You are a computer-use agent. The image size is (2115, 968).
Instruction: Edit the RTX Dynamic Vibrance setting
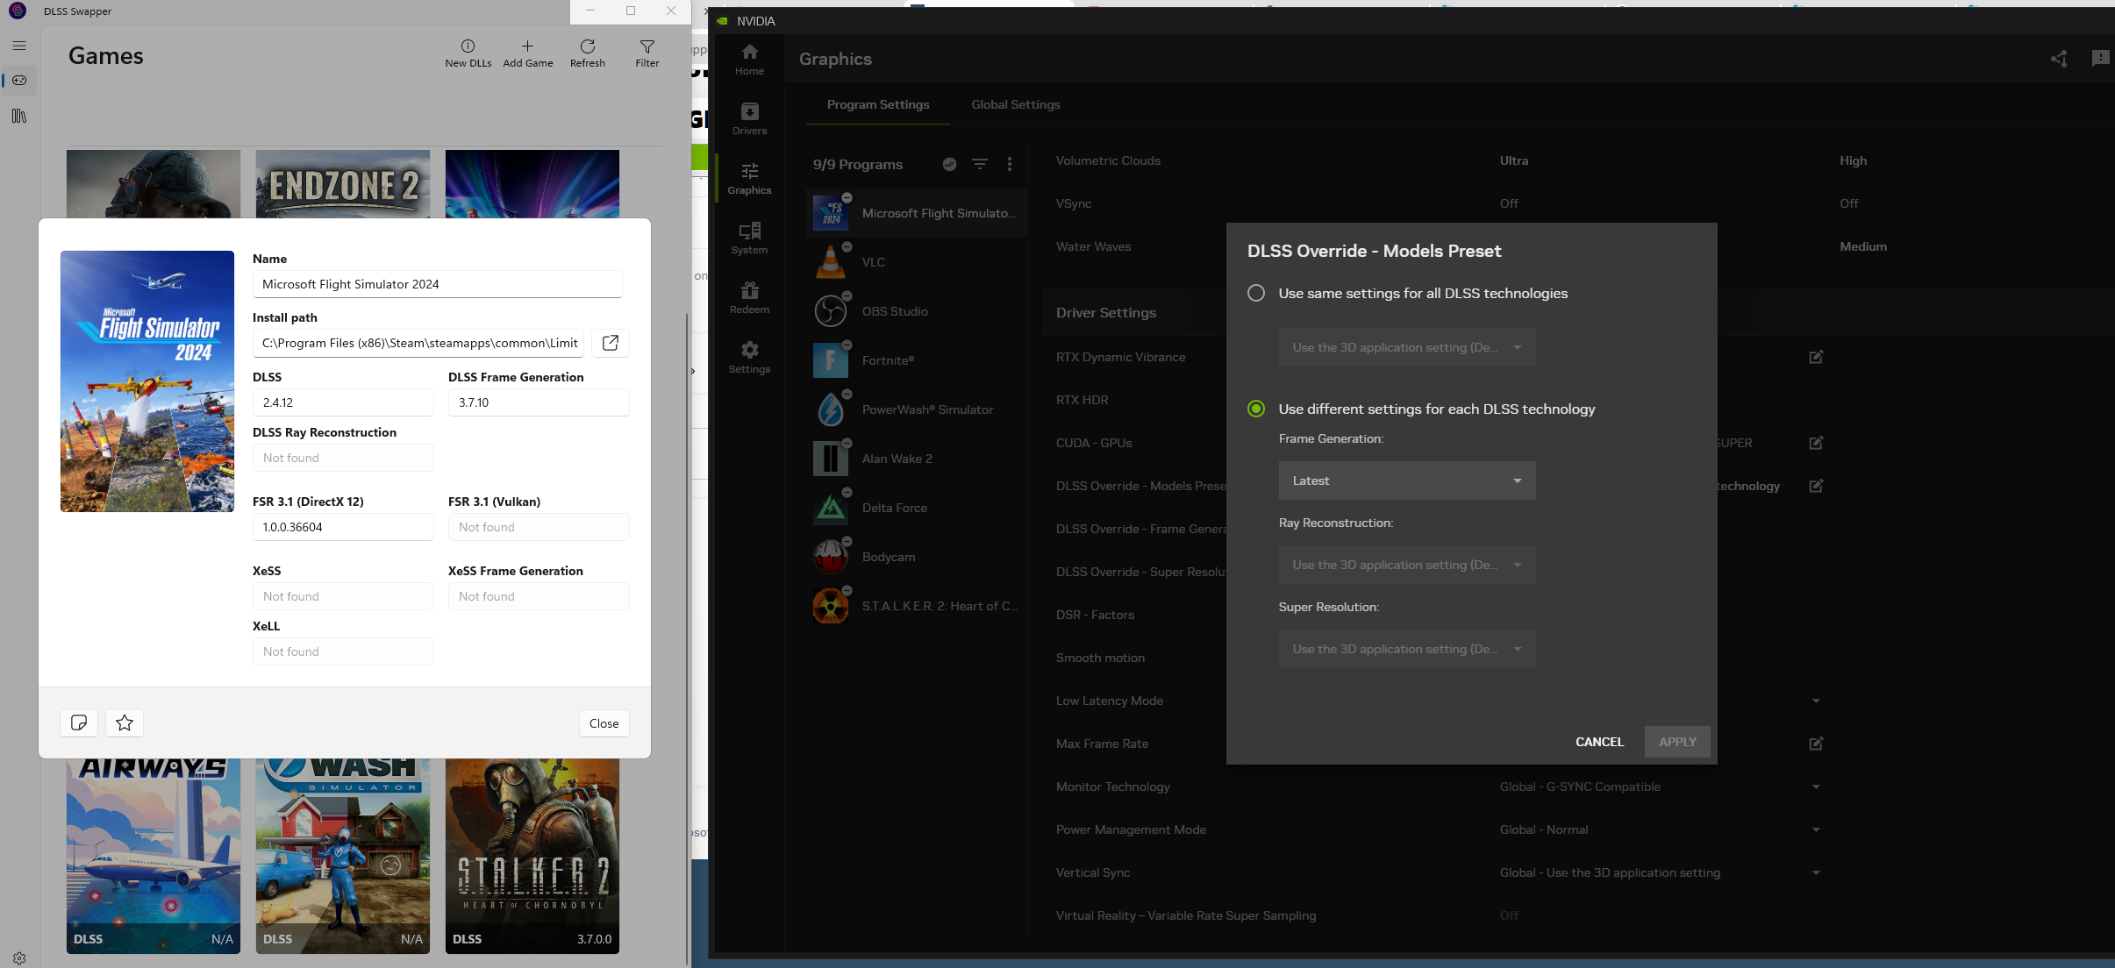click(1816, 357)
